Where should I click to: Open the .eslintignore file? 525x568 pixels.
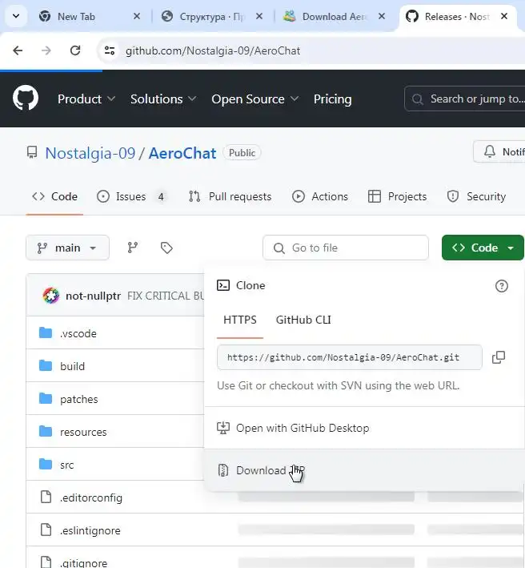tap(90, 530)
